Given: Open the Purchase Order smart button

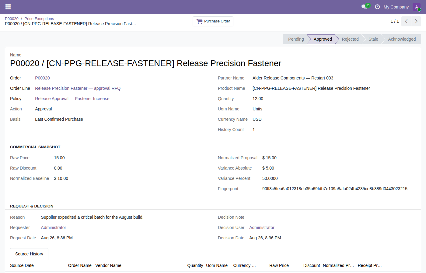Looking at the screenshot, I should pos(213,21).
